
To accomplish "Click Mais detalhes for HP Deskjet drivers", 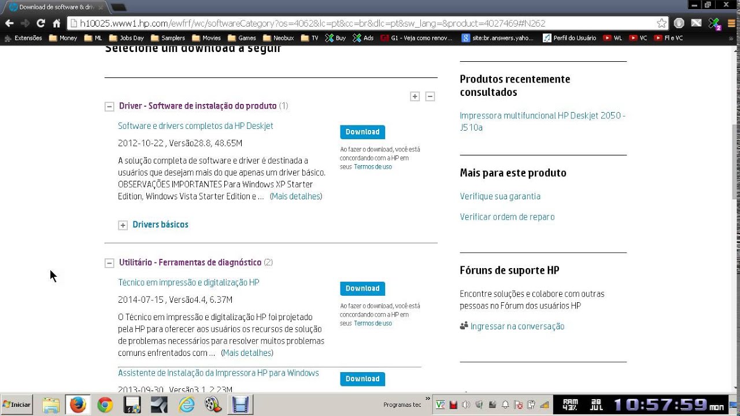I will pos(296,196).
